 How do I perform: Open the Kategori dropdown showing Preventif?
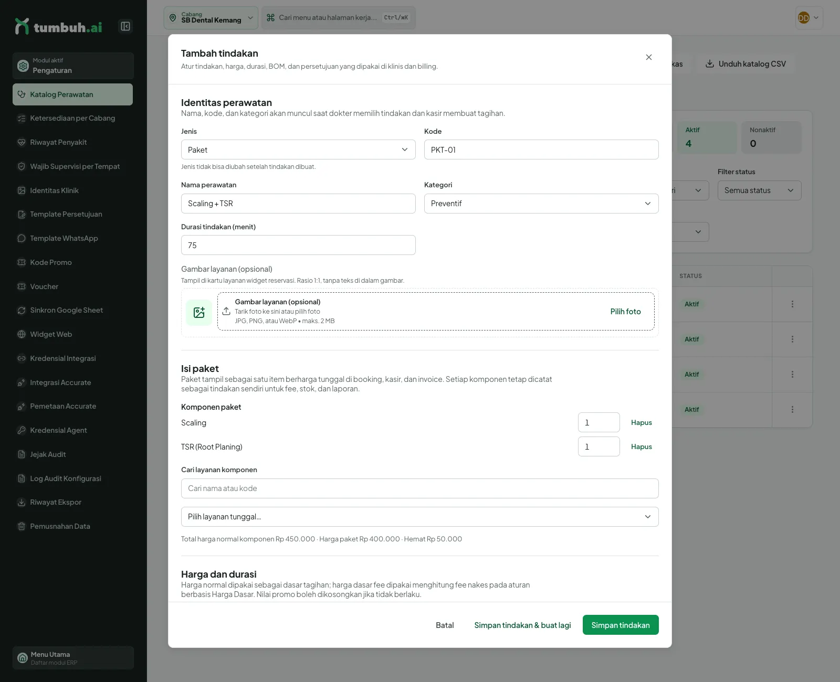[x=541, y=204]
